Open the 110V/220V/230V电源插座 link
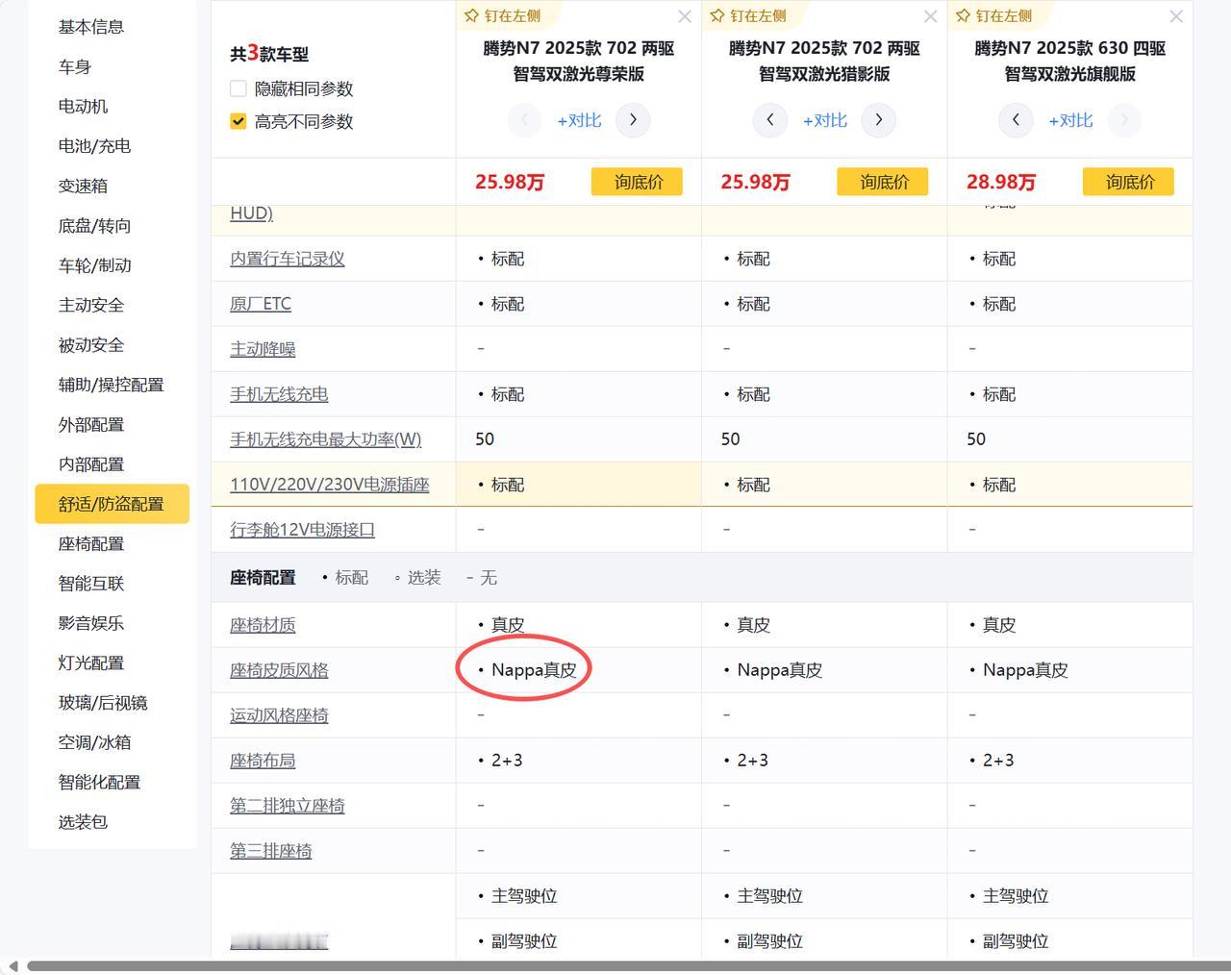This screenshot has width=1231, height=975. tap(330, 485)
